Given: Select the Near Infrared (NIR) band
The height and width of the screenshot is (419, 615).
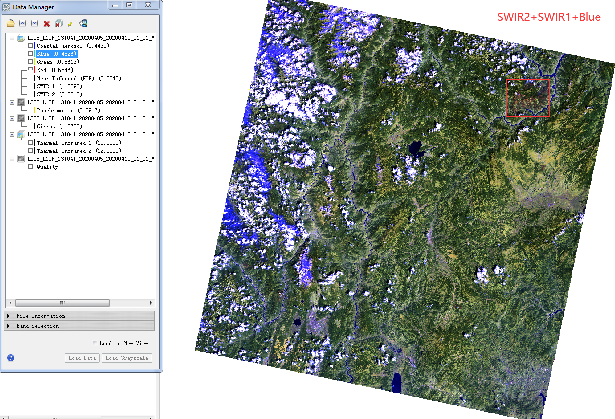Looking at the screenshot, I should [x=79, y=78].
